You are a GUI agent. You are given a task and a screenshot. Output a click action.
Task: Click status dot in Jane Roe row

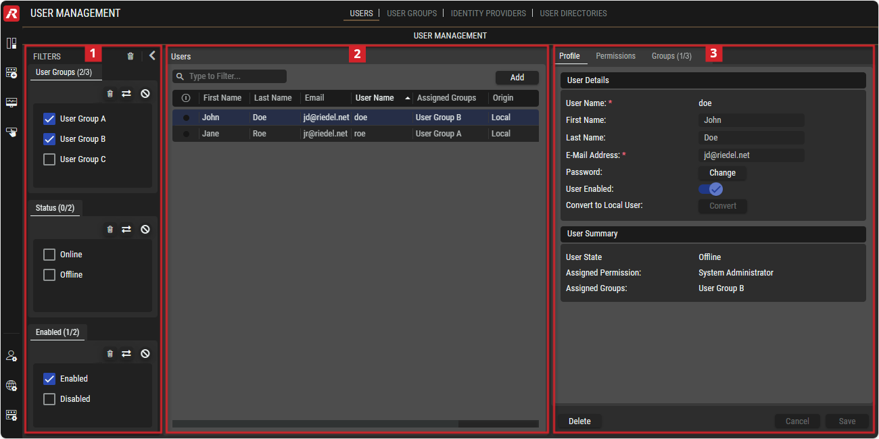click(186, 134)
